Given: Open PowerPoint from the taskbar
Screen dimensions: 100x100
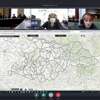Looking at the screenshot, I should coord(41,92).
